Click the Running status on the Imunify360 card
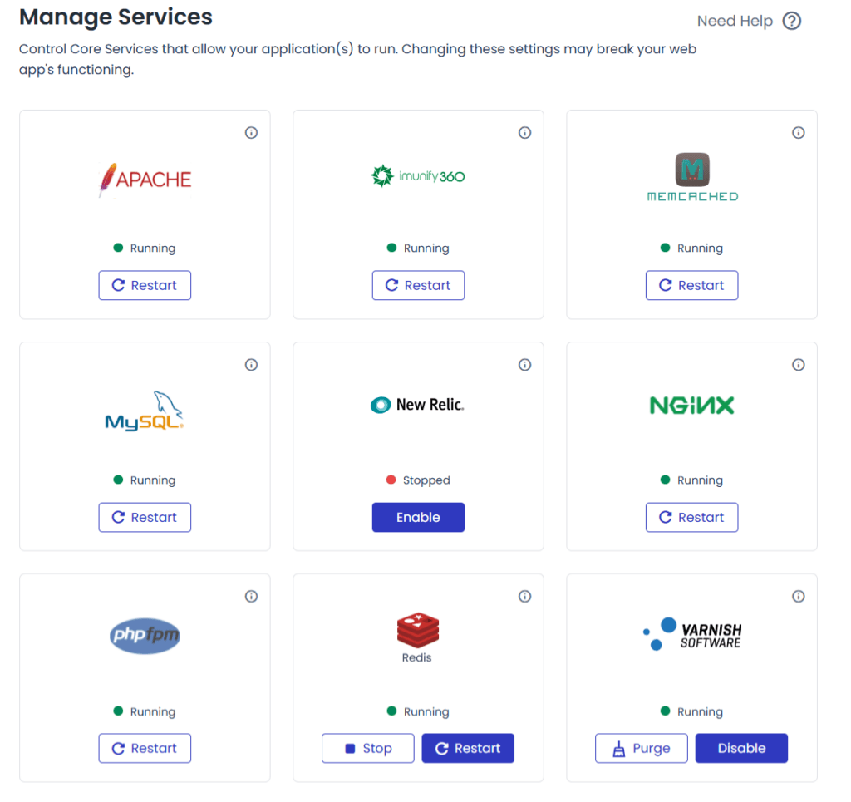This screenshot has height=802, width=851. click(x=418, y=248)
